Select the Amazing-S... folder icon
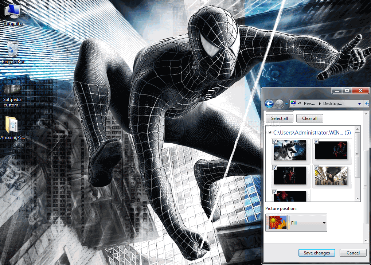This screenshot has width=371, height=265. (x=12, y=128)
